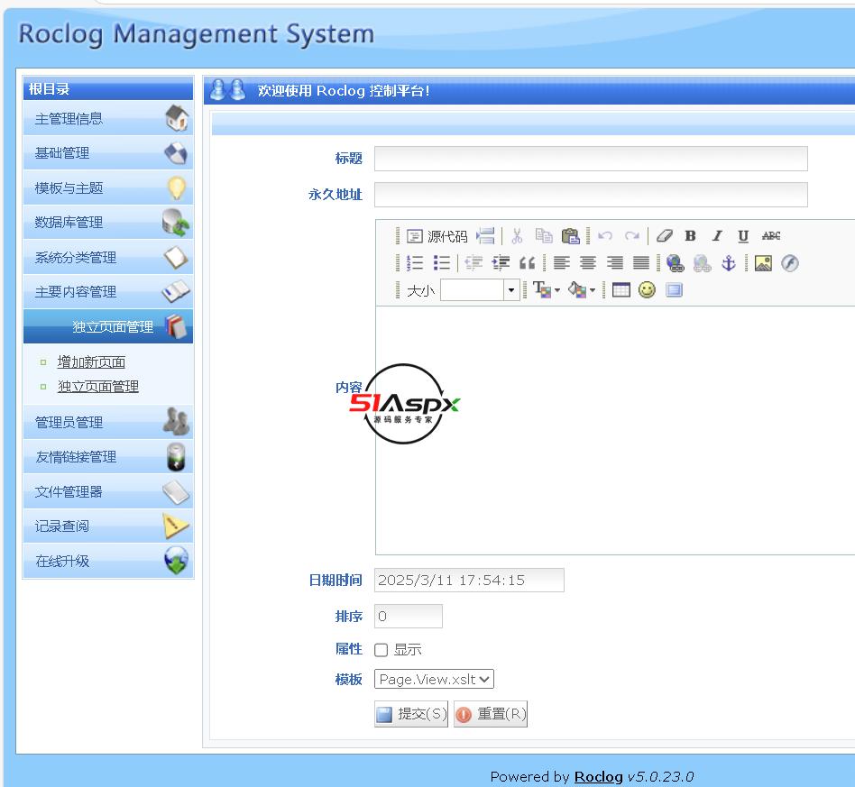
Task: Click the increase indent icon
Action: pyautogui.click(x=501, y=263)
